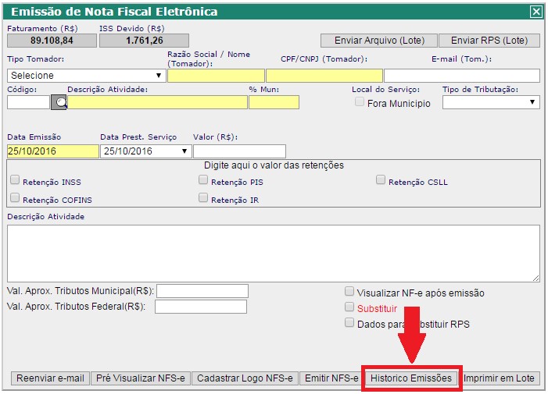
Task: Click the Pré Visualizar NFS-e button
Action: 140,378
